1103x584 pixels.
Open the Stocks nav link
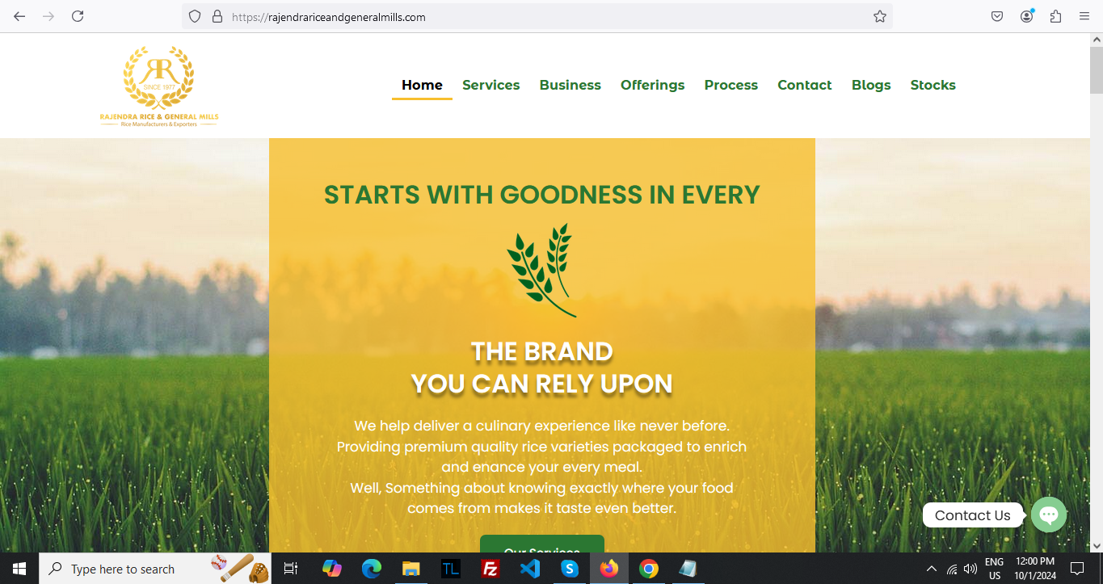[932, 85]
